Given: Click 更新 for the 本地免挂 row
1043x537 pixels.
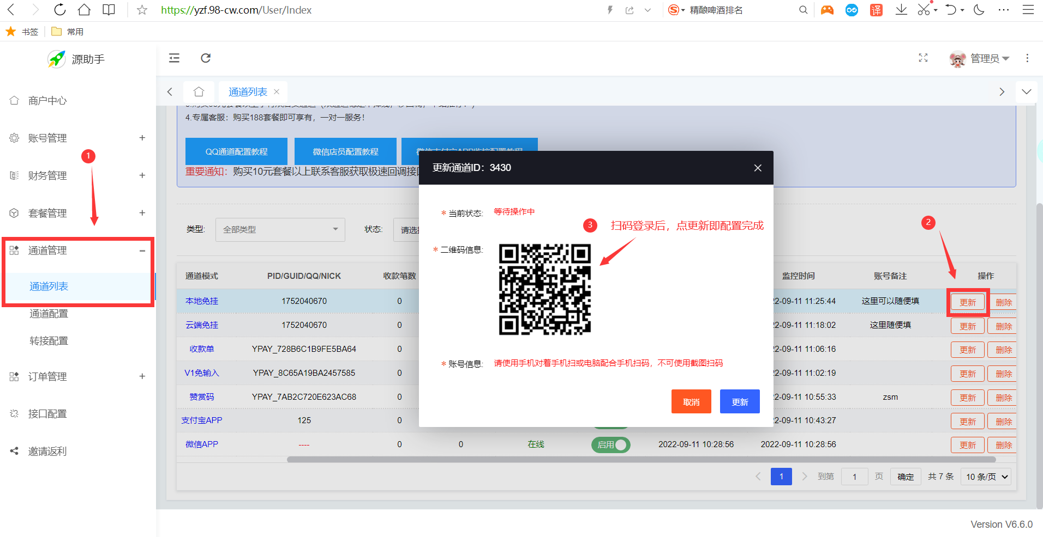Looking at the screenshot, I should click(968, 302).
